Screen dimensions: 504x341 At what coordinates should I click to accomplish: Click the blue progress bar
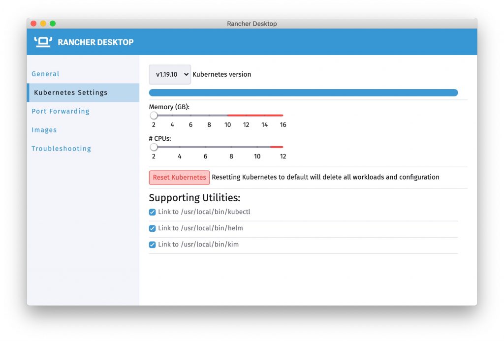click(x=303, y=93)
